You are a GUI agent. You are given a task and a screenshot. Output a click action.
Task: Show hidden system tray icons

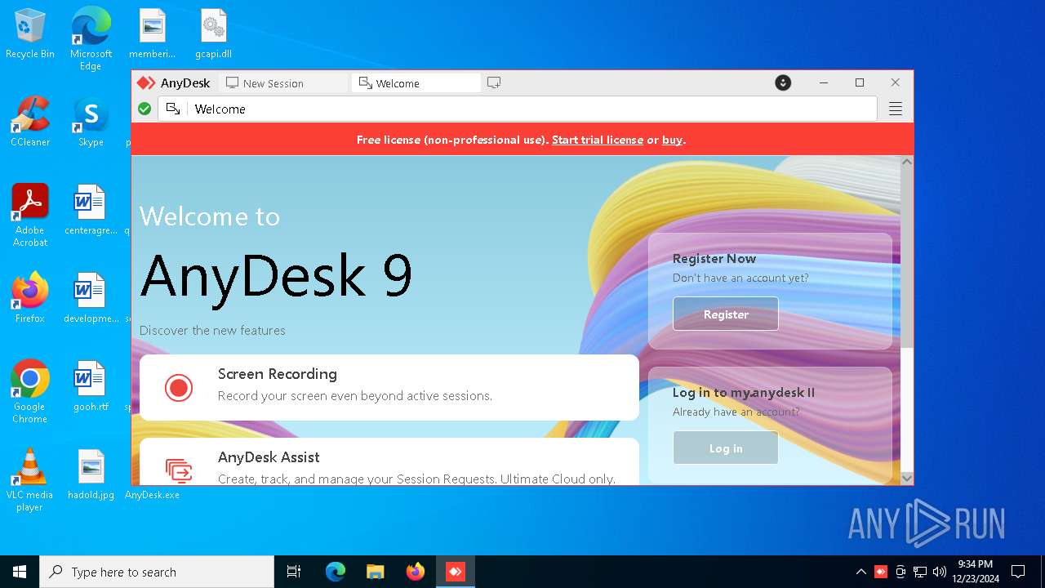860,572
